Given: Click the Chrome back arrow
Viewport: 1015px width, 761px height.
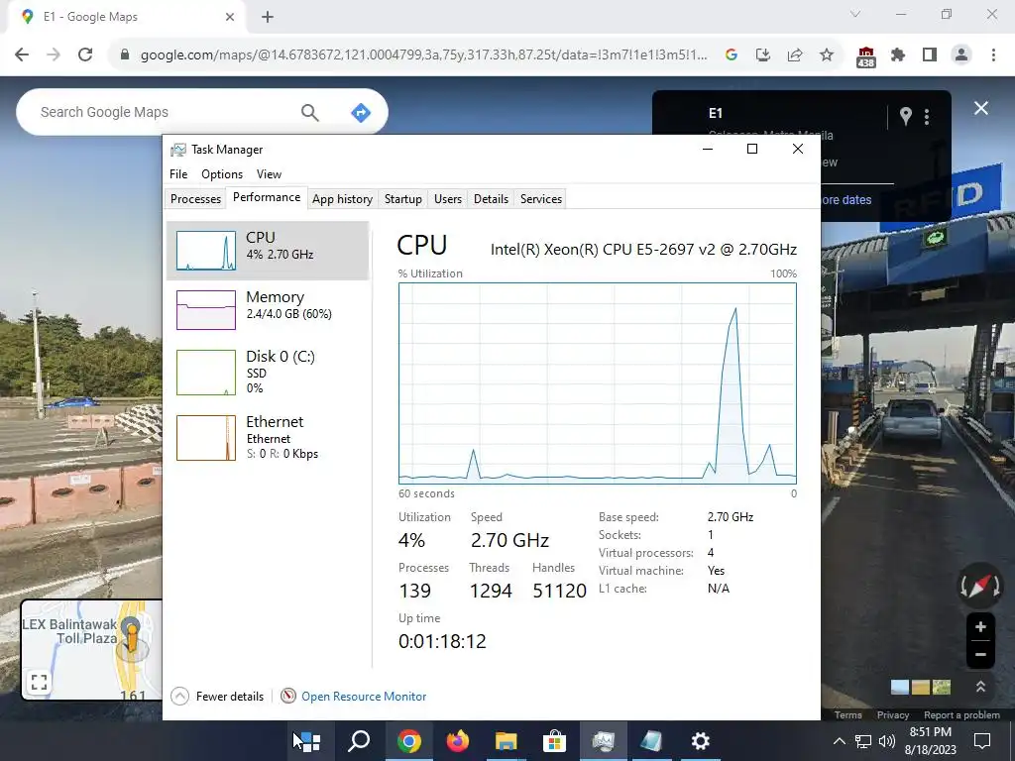Looking at the screenshot, I should (22, 55).
